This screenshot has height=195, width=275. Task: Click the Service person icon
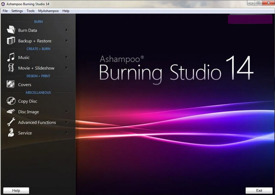pyautogui.click(x=11, y=133)
